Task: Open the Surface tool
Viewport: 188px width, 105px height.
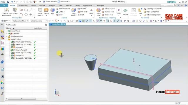Action: tap(125, 12)
